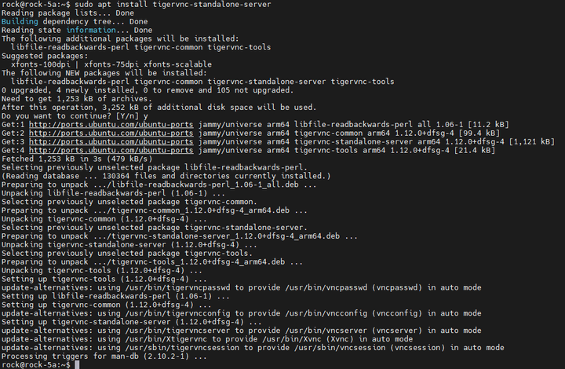
Task: Open the ports.ubuntu.com link on Get:4 line
Action: (x=111, y=151)
